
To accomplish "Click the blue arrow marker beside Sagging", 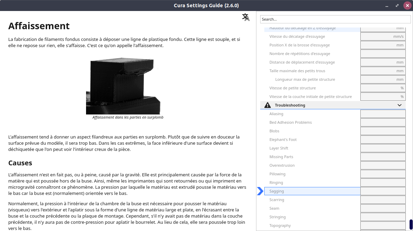I will pyautogui.click(x=260, y=191).
